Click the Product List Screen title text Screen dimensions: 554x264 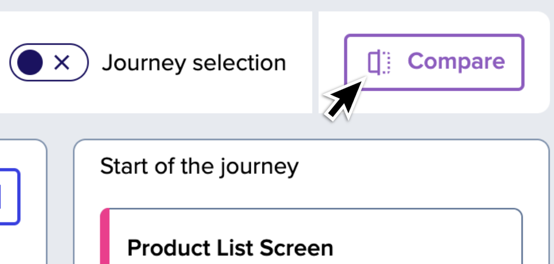(x=230, y=248)
